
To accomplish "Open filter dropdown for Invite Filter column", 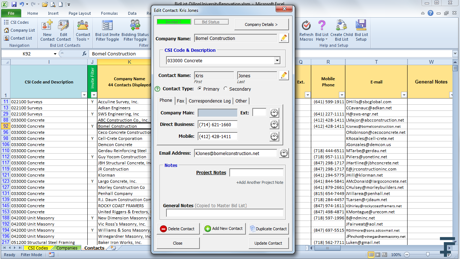I will coord(94,95).
